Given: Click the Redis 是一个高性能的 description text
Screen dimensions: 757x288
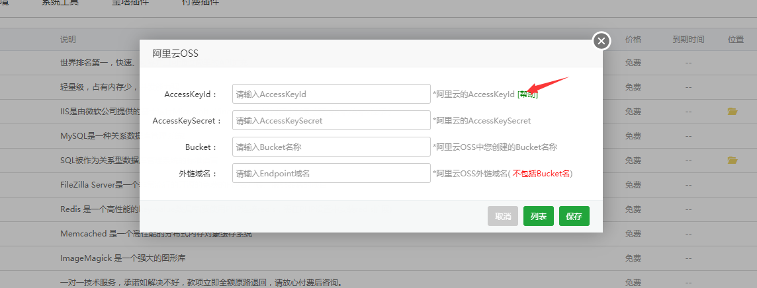Looking at the screenshot, I should (100, 209).
